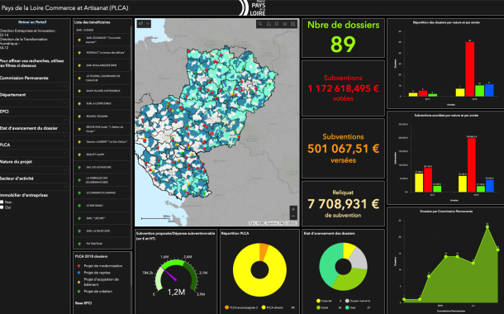Screen dimensions: 504x314
Task: Reset map to home extent
Action: pos(269,24)
